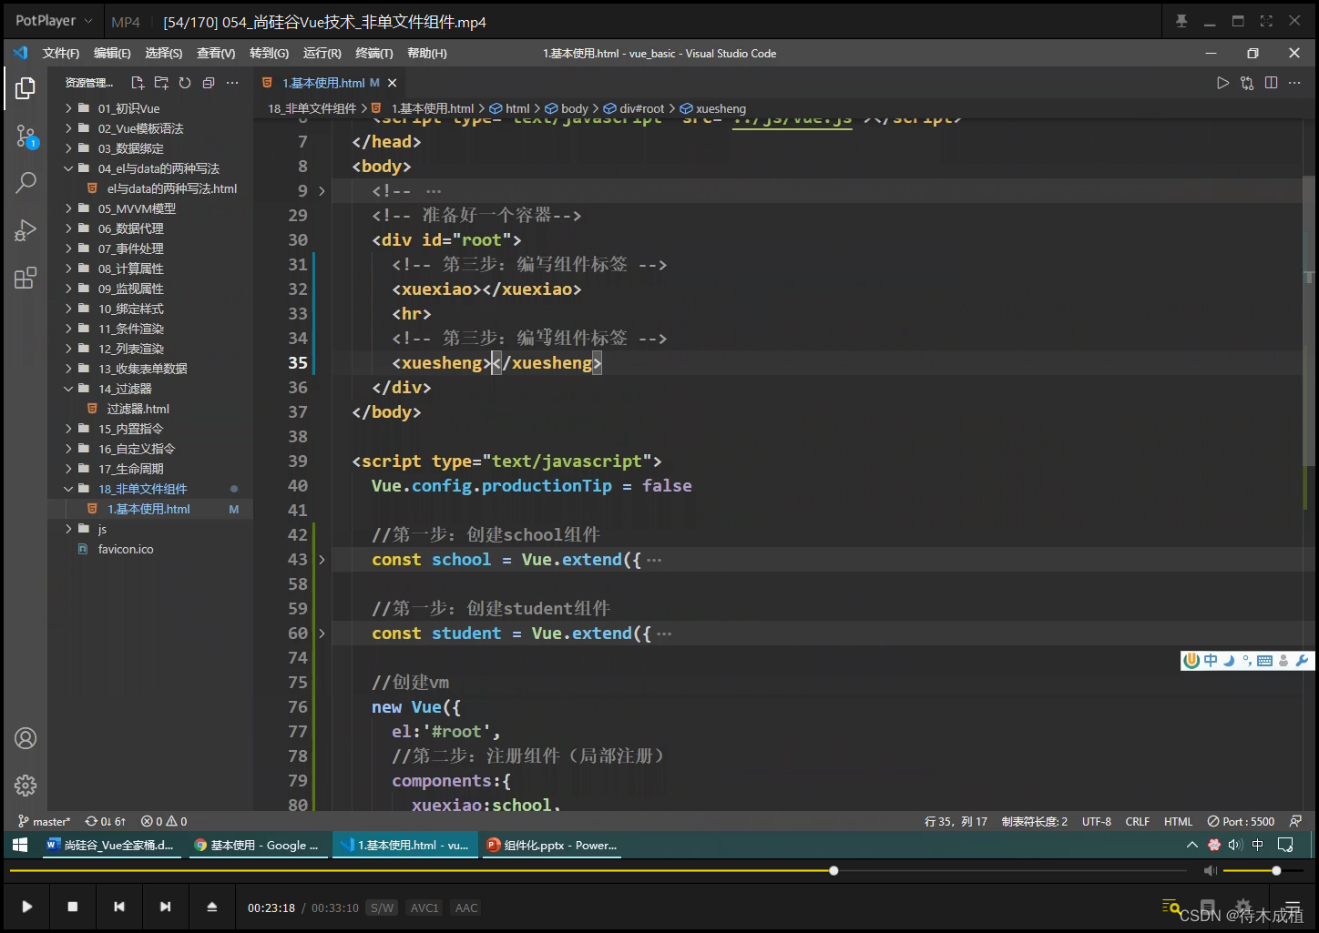Seek using the video progress bar handle
1319x933 pixels.
(x=833, y=871)
